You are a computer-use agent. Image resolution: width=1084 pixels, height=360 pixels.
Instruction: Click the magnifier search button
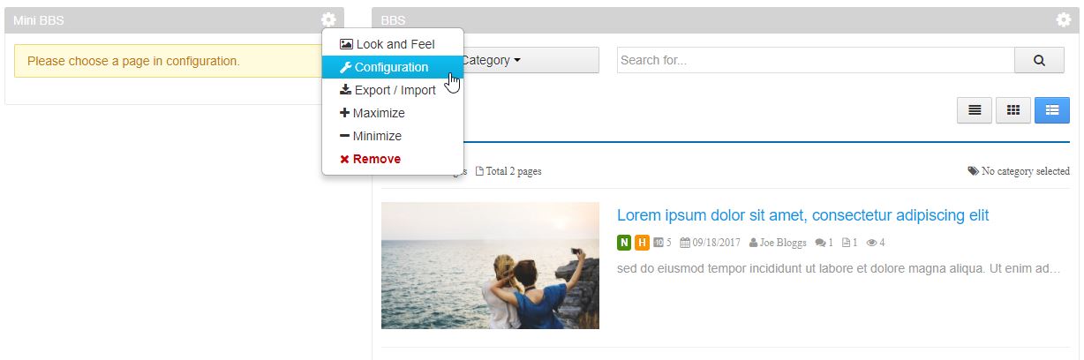pos(1039,60)
